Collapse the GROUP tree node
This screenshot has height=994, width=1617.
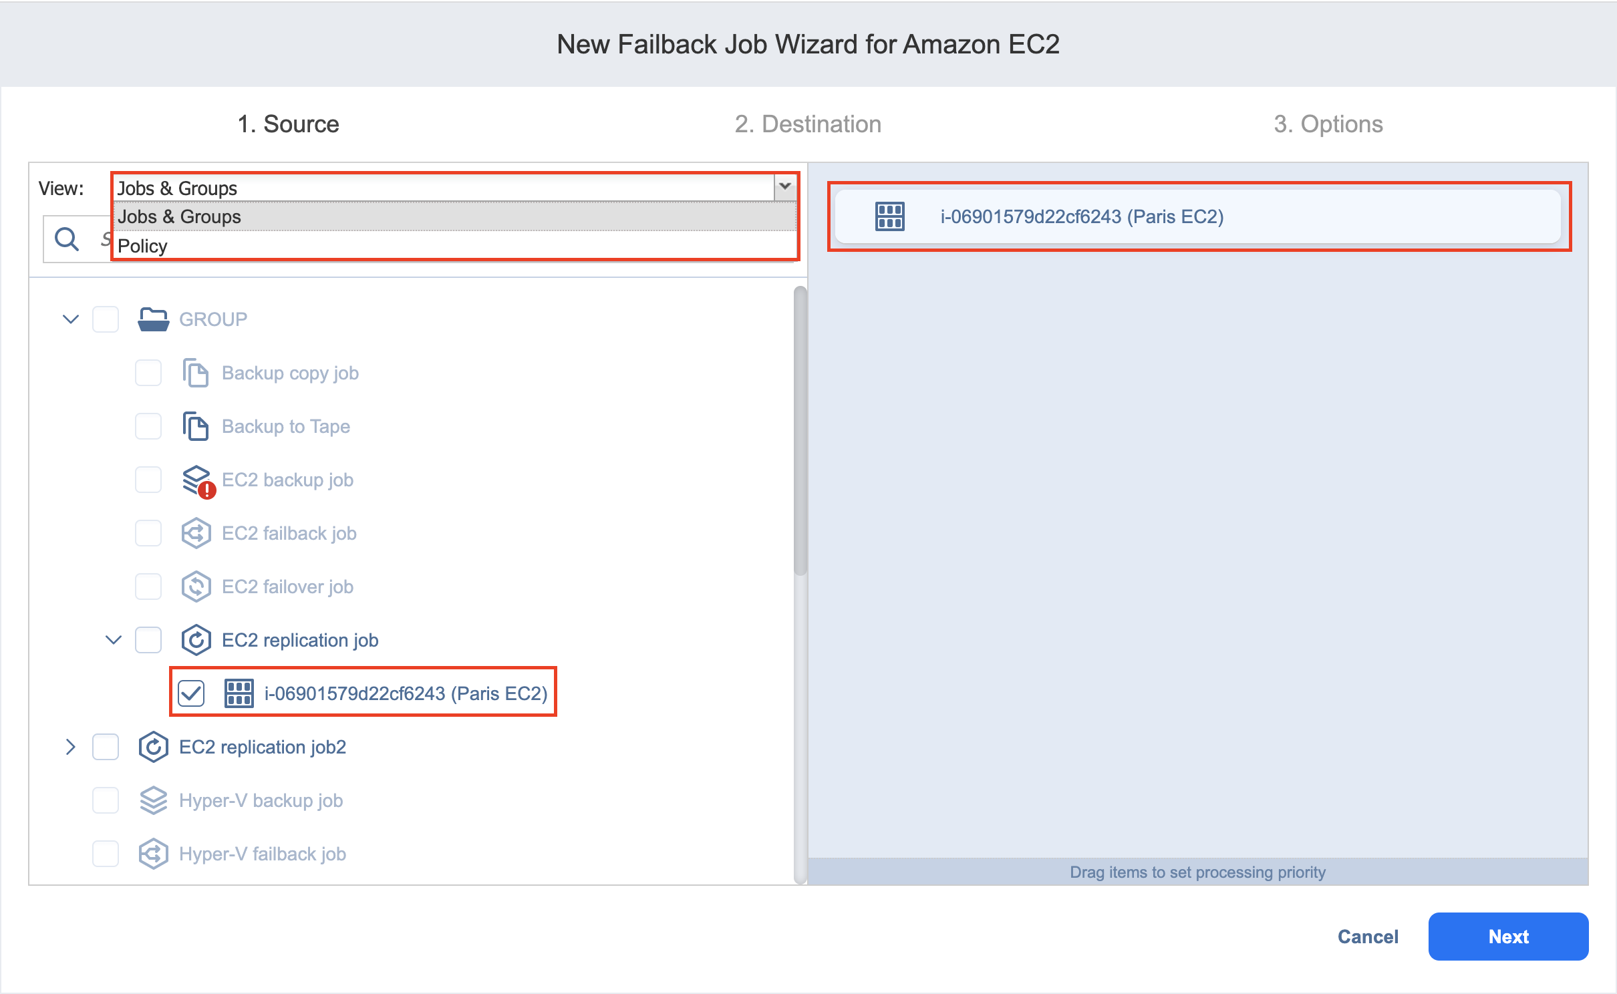(71, 319)
